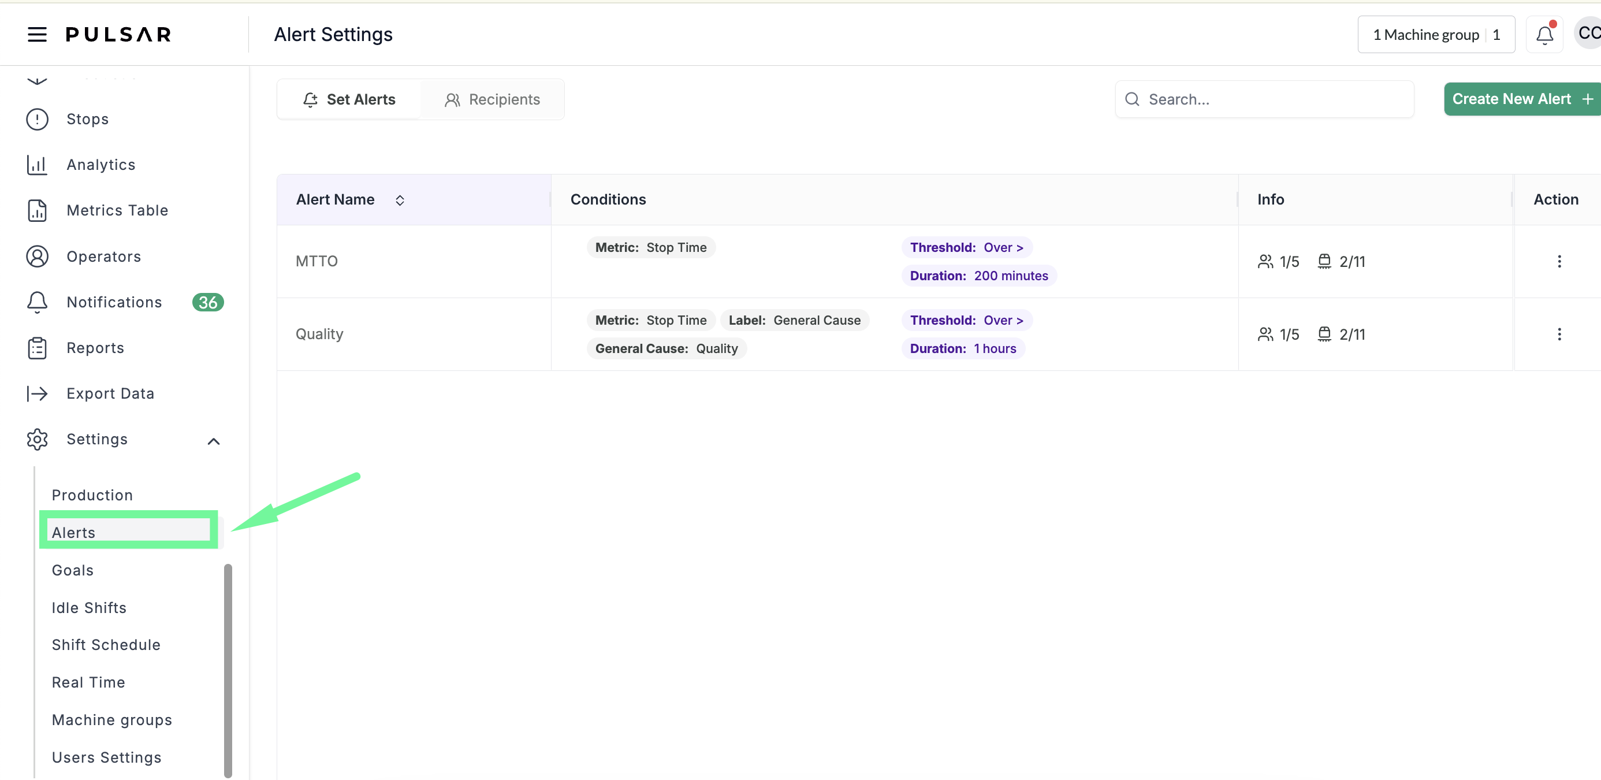Click the search magnifier icon
Image resolution: width=1601 pixels, height=780 pixels.
(1132, 99)
